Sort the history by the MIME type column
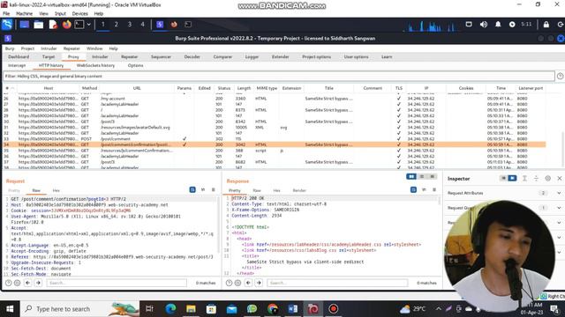The height and width of the screenshot is (317, 565). (267, 88)
